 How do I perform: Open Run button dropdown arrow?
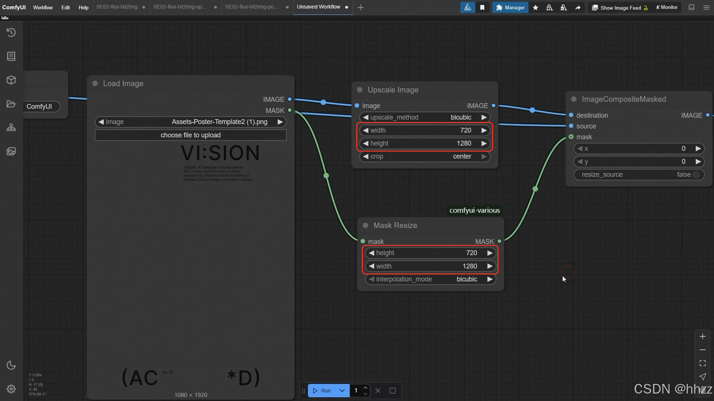pyautogui.click(x=342, y=391)
